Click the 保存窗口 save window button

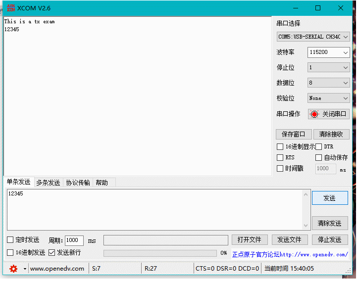point(294,134)
